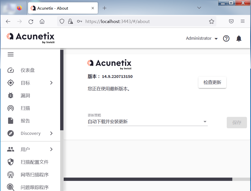Open reports via the document icon

tap(11, 121)
